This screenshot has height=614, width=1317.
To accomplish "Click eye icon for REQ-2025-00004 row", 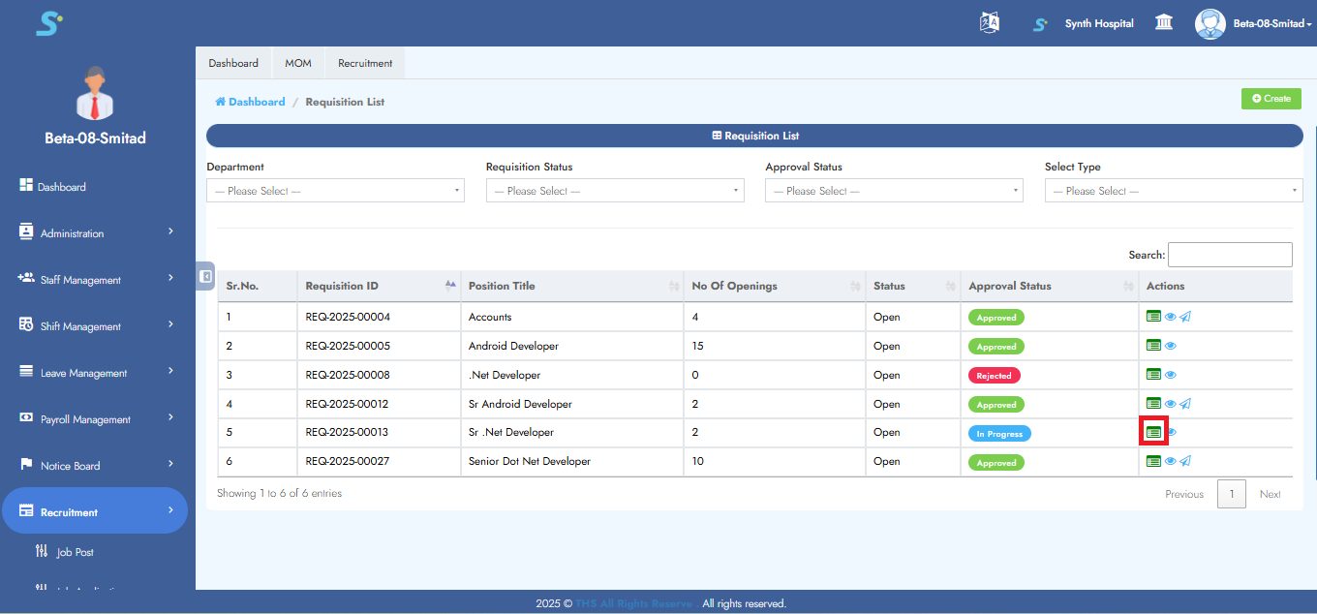I will pyautogui.click(x=1171, y=317).
